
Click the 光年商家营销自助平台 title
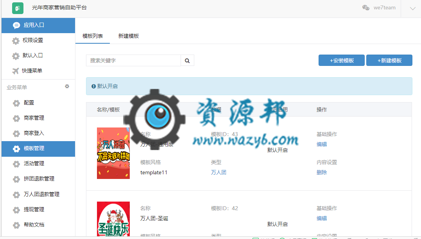pos(59,8)
